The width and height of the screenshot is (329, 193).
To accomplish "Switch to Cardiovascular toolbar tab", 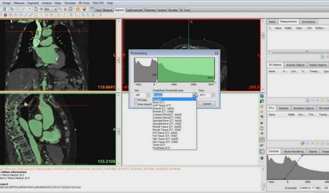I will coord(134,10).
